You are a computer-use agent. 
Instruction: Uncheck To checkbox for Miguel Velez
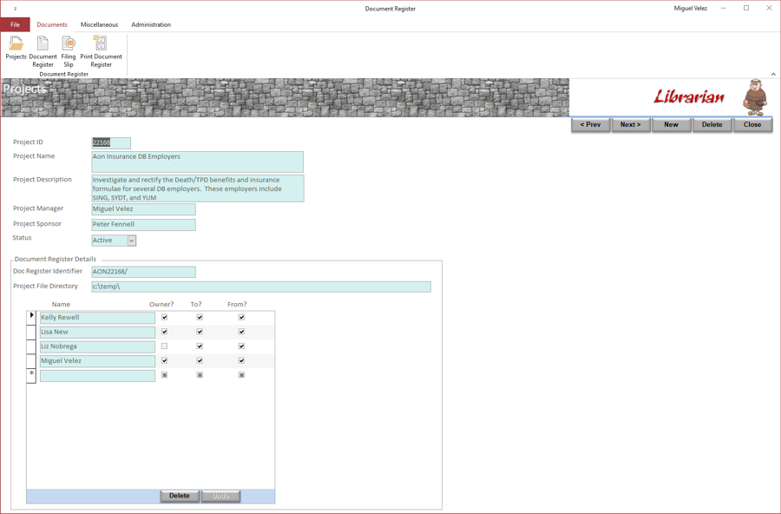point(200,360)
